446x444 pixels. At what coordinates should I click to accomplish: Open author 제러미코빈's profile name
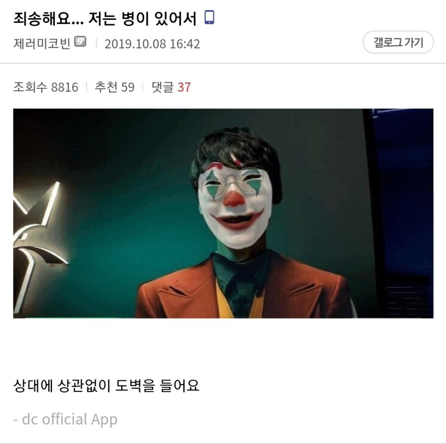point(42,44)
